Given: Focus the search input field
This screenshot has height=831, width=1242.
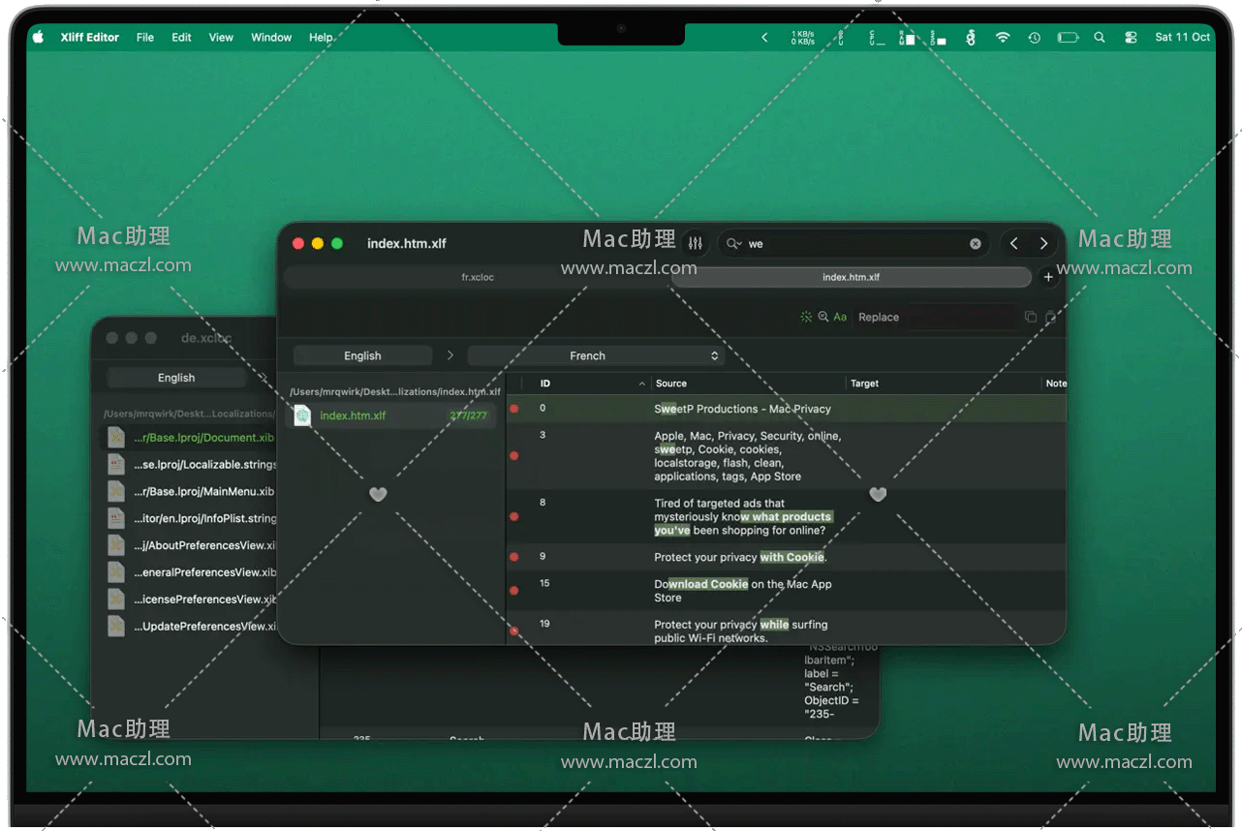Looking at the screenshot, I should click(855, 244).
